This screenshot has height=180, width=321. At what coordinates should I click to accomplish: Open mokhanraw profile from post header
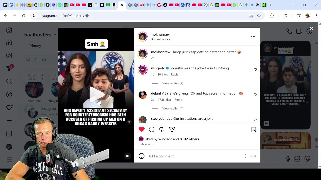point(160,34)
